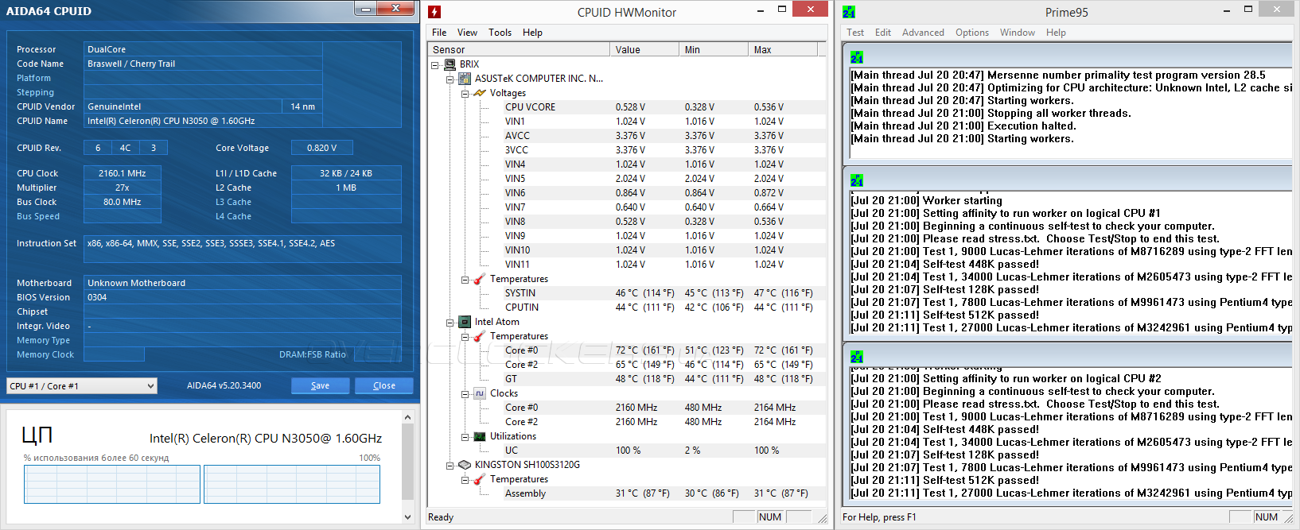The image size is (1300, 530).
Task: Click the Bus Speed label in AIDA64
Action: click(38, 216)
